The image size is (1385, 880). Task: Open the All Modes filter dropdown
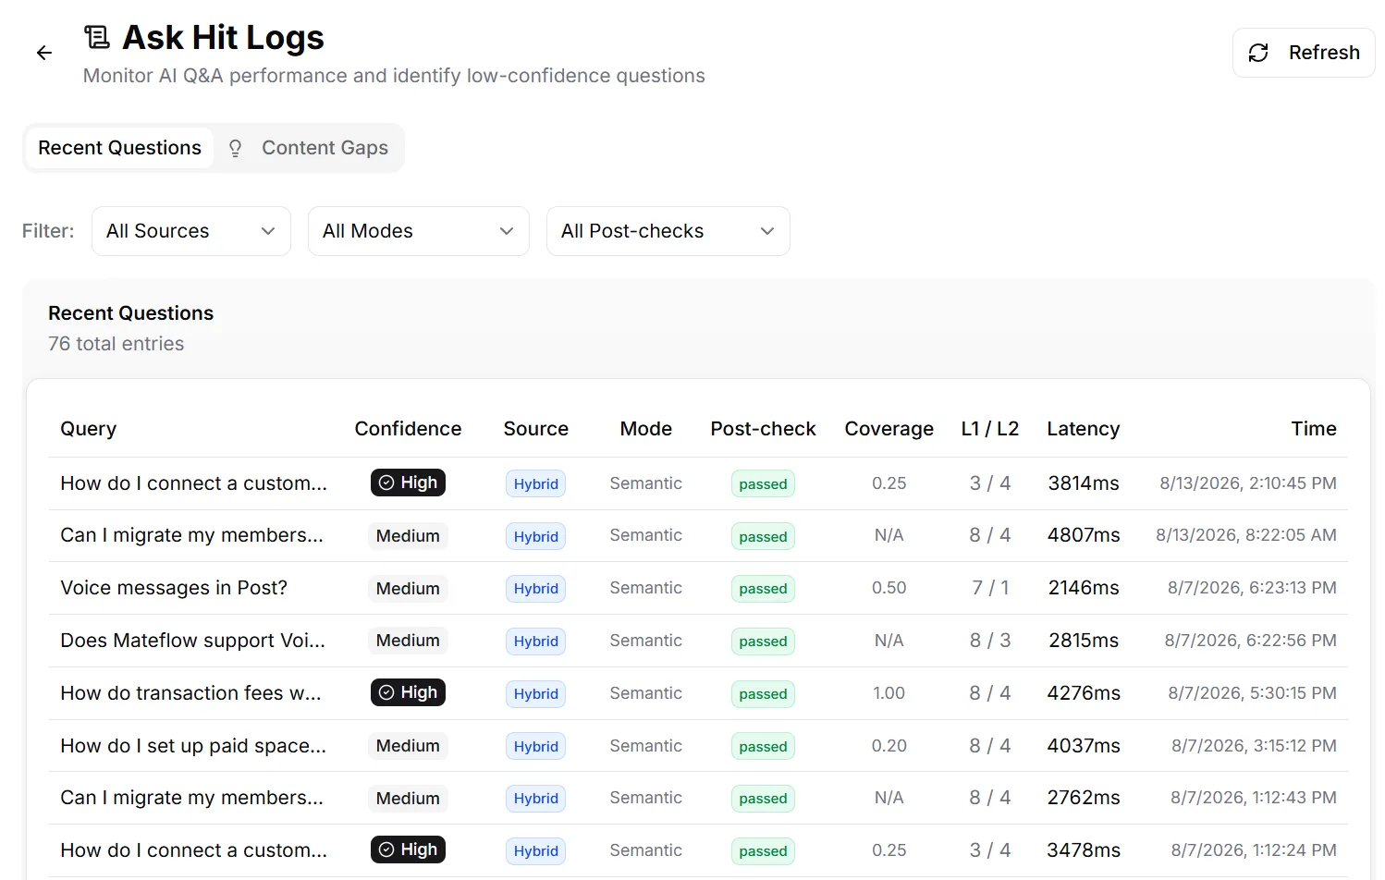pos(419,231)
